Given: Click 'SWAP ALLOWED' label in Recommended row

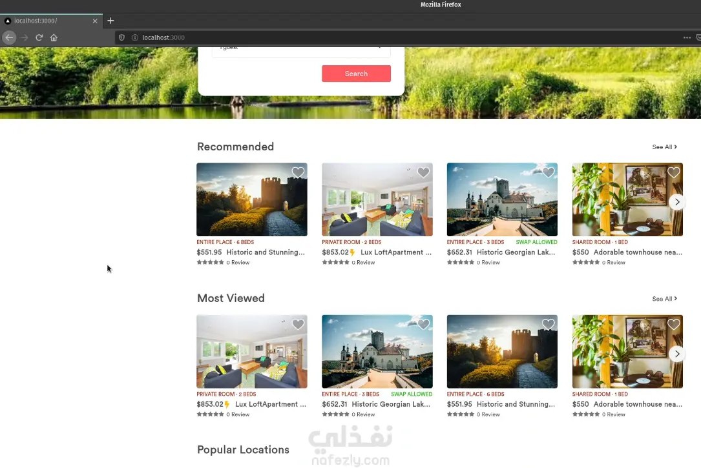Looking at the screenshot, I should point(536,242).
